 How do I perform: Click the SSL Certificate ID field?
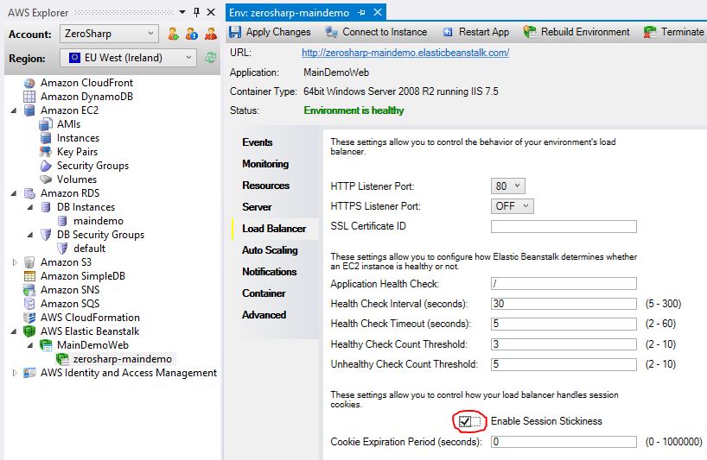pos(564,226)
